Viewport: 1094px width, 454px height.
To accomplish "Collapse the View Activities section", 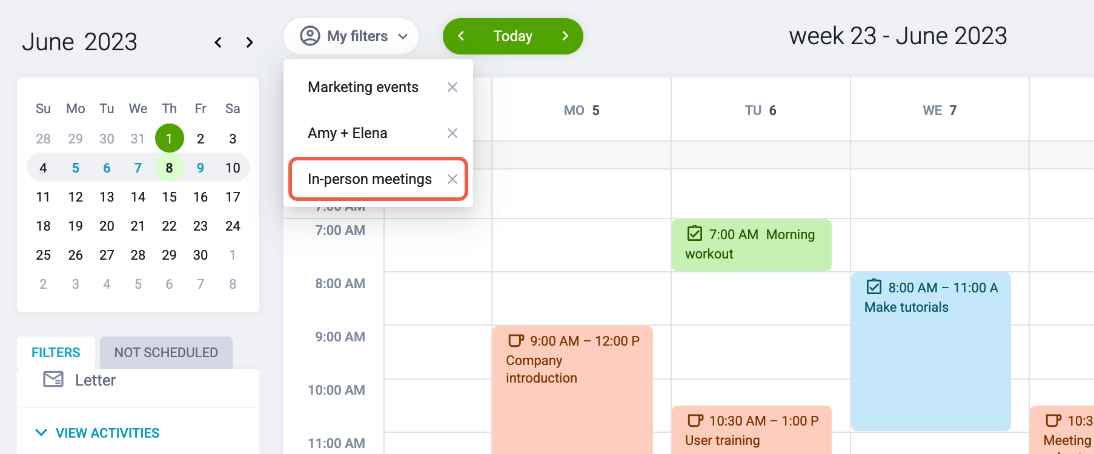I will pyautogui.click(x=41, y=433).
